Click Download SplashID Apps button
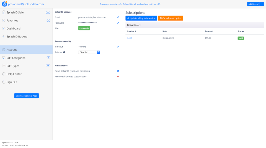This screenshot has height=148, width=266. coord(26,96)
